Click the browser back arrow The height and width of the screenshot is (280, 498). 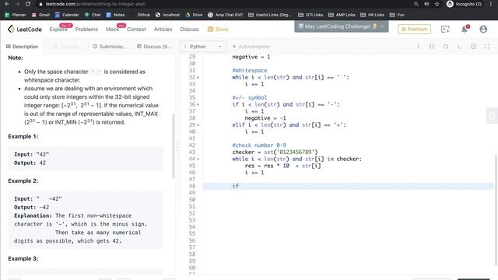(x=7, y=4)
